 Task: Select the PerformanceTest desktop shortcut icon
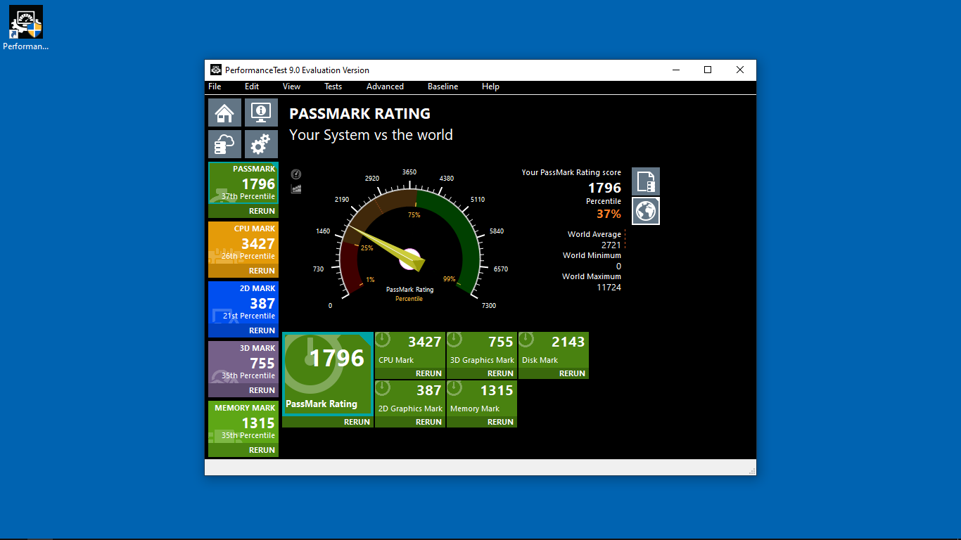[x=26, y=28]
